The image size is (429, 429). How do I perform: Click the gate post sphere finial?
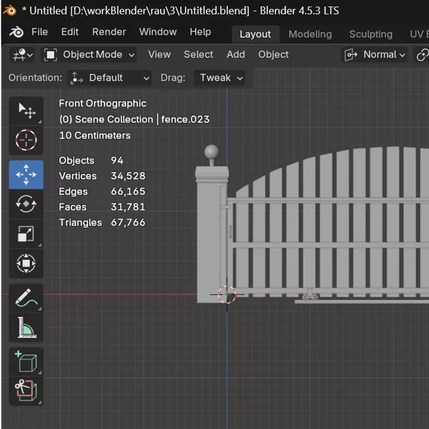click(x=212, y=152)
